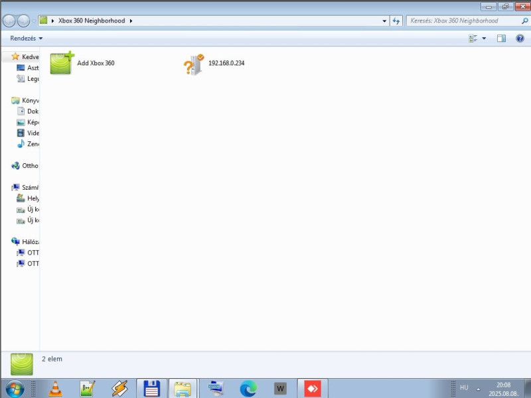Click the Back navigation arrow button

tap(9, 21)
